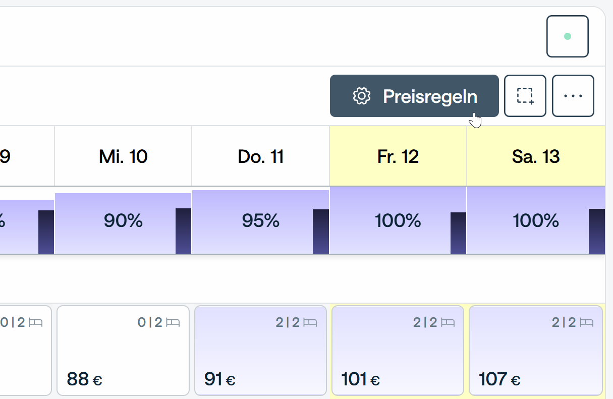Click the bed icon in the 88 € cell
This screenshot has height=399, width=613.
pos(173,322)
